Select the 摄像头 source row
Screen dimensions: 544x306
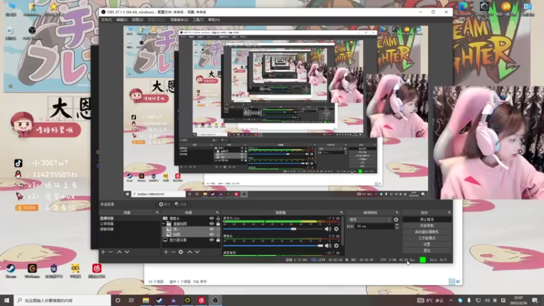coord(191,218)
